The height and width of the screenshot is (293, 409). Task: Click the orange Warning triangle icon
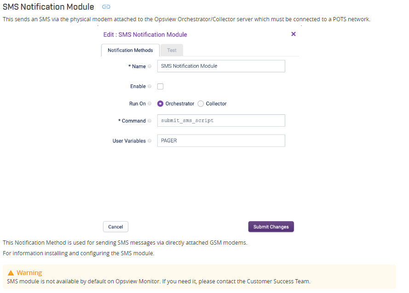(x=11, y=273)
